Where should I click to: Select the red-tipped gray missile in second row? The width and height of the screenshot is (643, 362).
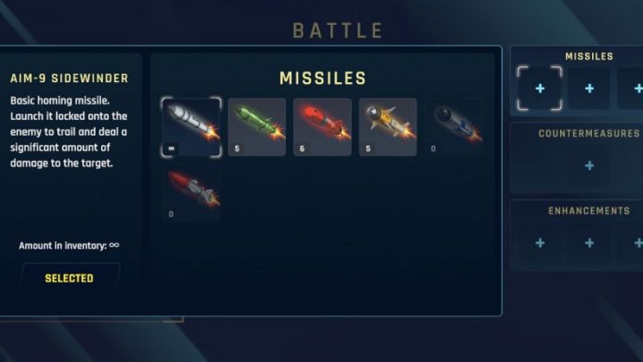coord(191,193)
